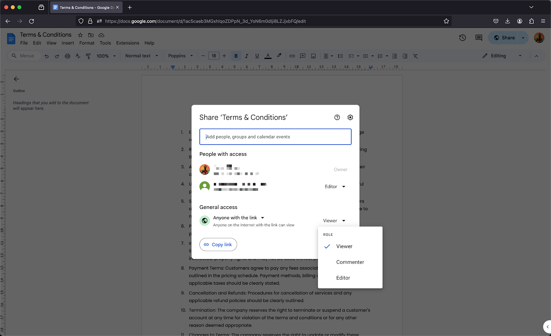Select the Commenter role option
551x336 pixels.
(x=350, y=262)
